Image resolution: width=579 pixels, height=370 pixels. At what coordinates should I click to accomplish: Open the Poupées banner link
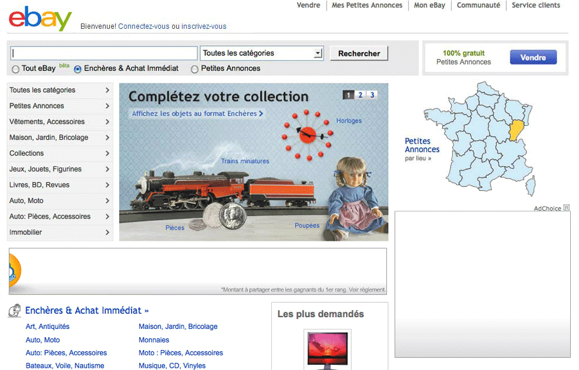[x=307, y=226]
